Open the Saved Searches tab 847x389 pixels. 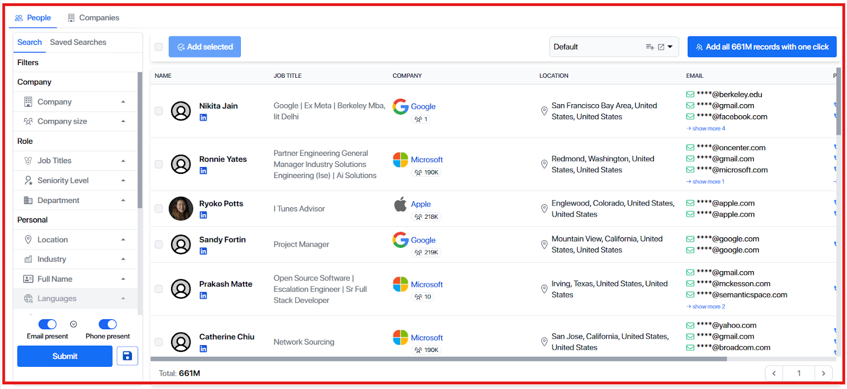[x=78, y=42]
